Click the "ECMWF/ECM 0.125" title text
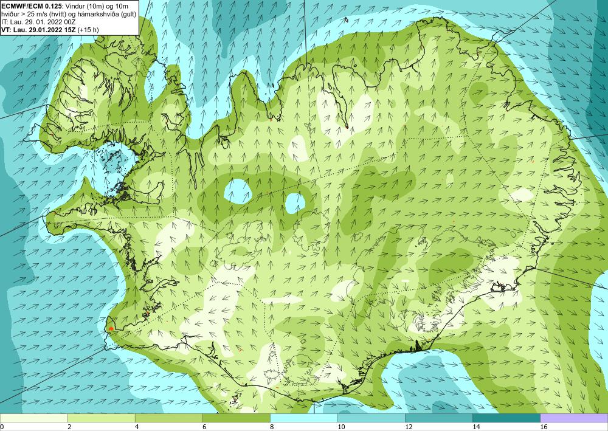608x431 pixels. (x=32, y=6)
